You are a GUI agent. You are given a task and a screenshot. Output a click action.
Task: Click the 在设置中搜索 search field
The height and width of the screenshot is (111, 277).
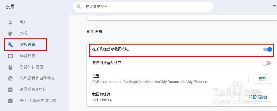(x=143, y=7)
